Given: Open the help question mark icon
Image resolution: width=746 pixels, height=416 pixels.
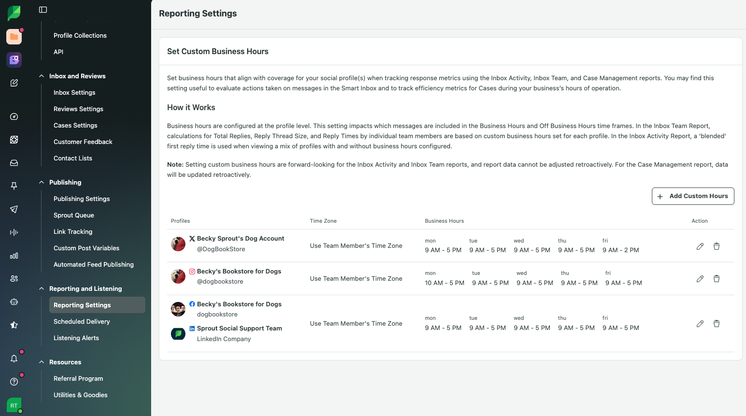Looking at the screenshot, I should click(14, 382).
